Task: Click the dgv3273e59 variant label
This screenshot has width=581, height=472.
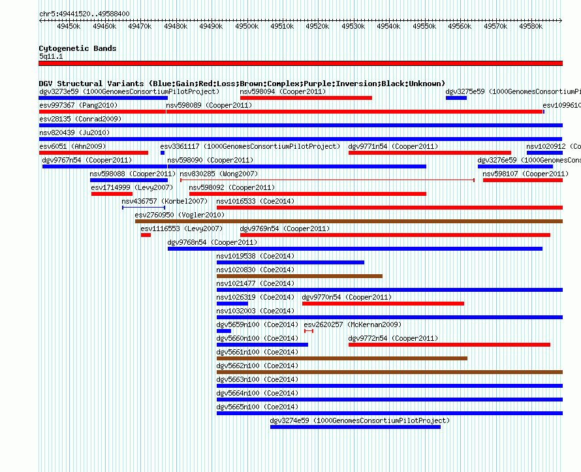Action: [x=129, y=91]
